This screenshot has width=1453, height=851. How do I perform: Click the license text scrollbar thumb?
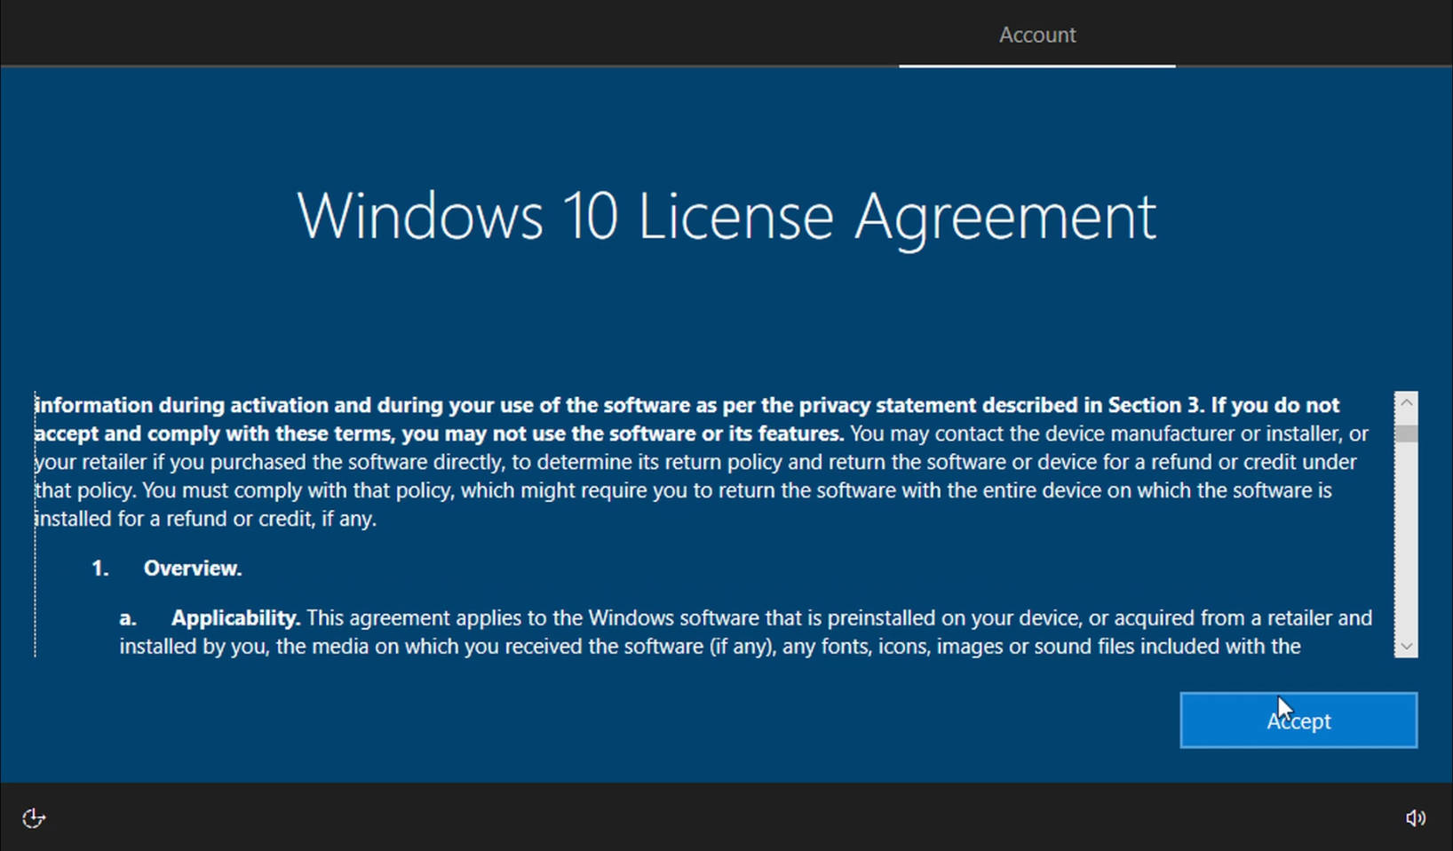click(x=1406, y=433)
